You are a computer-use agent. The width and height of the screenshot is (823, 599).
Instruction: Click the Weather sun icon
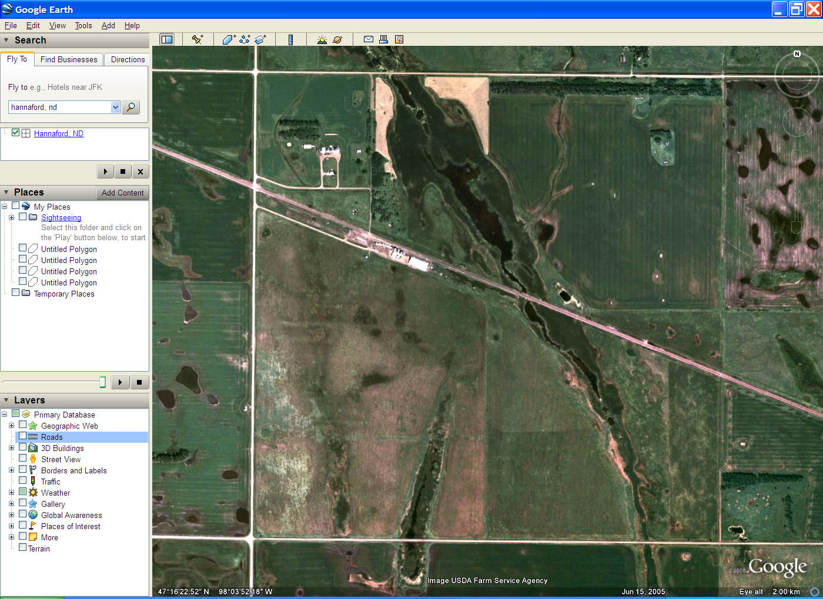coord(33,493)
